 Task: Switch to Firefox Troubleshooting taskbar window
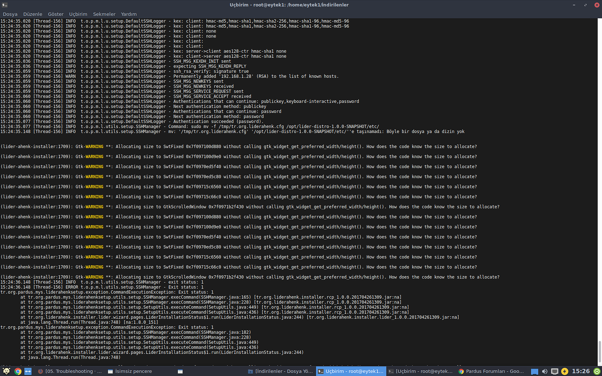tap(69, 371)
